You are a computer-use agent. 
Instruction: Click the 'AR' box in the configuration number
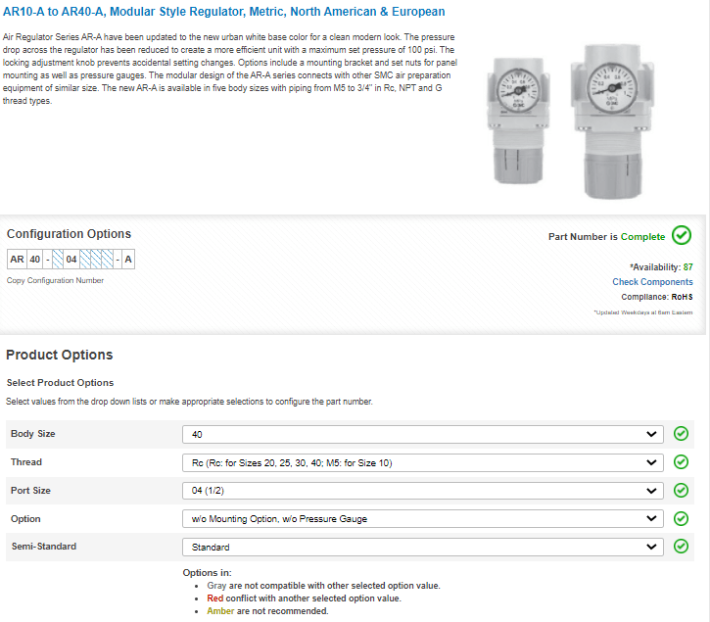(17, 260)
